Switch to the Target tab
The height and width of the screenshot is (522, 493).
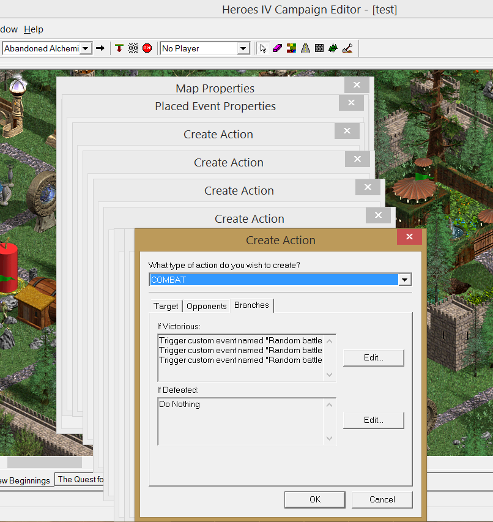166,306
